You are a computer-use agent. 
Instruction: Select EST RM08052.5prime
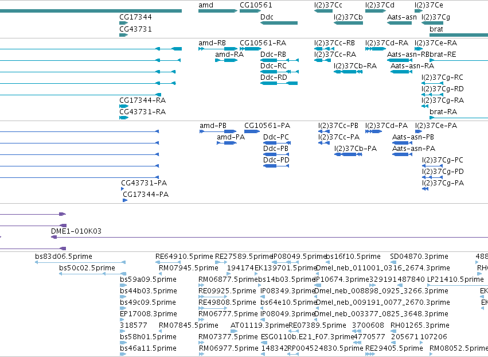[x=459, y=348]
